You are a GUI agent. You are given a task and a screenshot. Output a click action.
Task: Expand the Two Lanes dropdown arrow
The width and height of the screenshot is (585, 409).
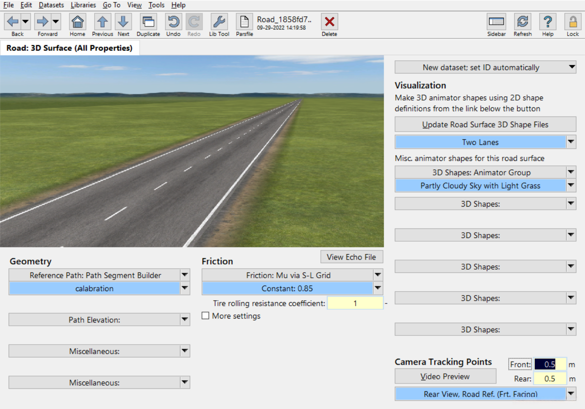tap(571, 142)
